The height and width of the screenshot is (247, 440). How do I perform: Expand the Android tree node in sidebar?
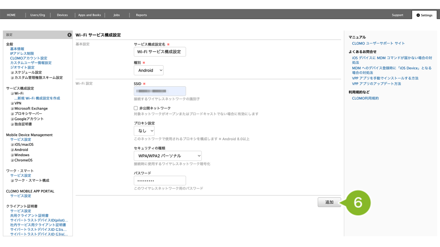[12, 150]
